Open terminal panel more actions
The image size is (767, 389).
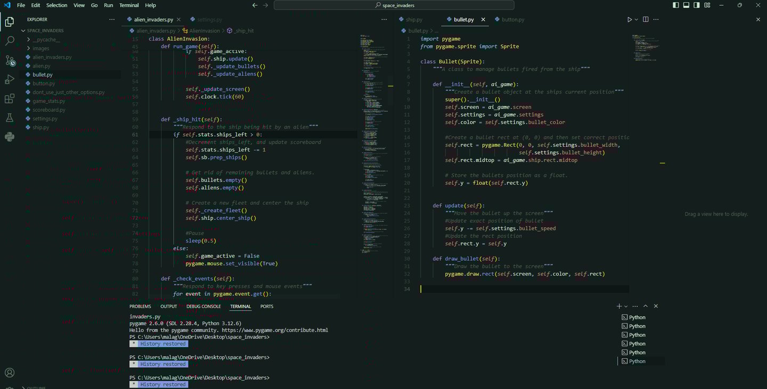click(x=635, y=307)
